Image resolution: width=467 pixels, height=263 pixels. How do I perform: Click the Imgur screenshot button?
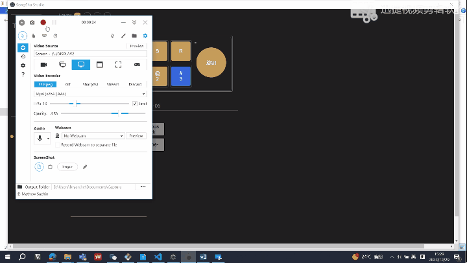tap(67, 166)
